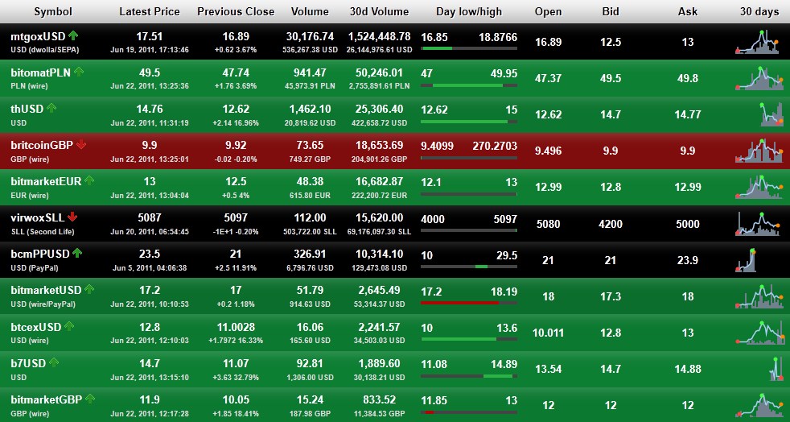Click the green up arrow beside mtgoxUSD

(x=74, y=35)
